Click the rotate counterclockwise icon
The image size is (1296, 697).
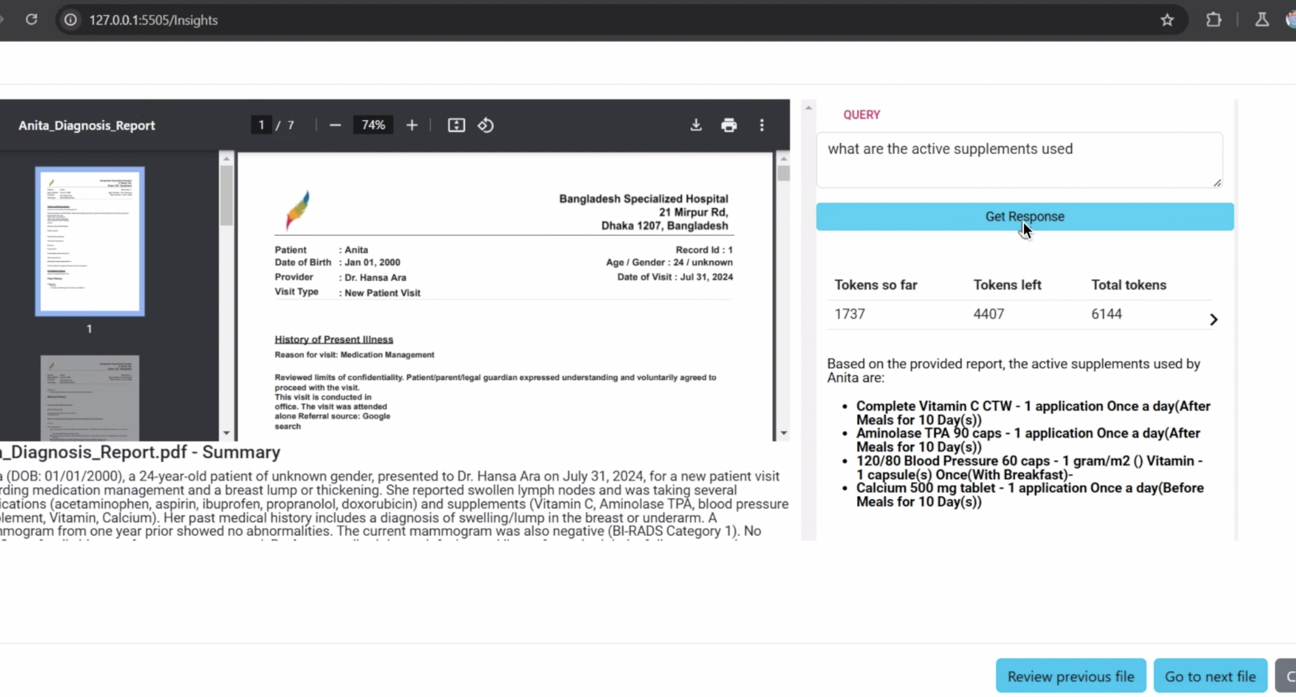coord(486,125)
